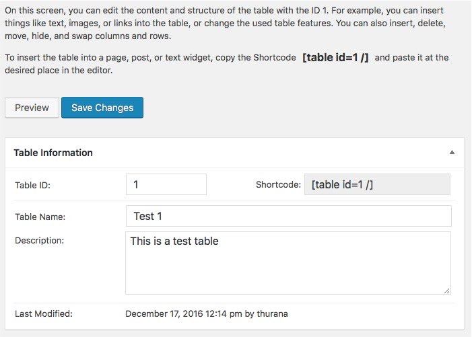Click the Preview button
The image size is (472, 337).
(32, 108)
